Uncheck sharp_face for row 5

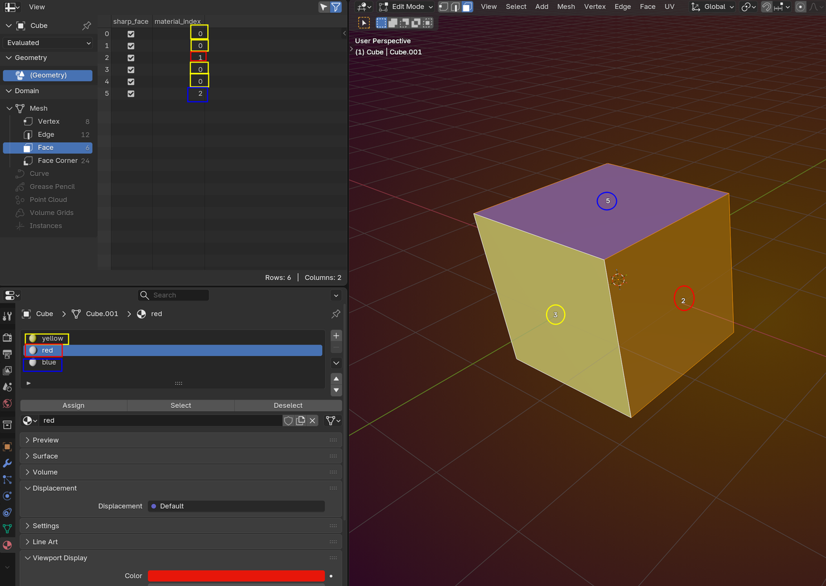(131, 94)
